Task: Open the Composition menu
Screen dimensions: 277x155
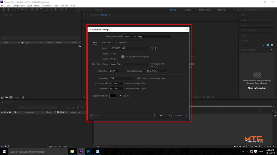Action: tap(19, 6)
